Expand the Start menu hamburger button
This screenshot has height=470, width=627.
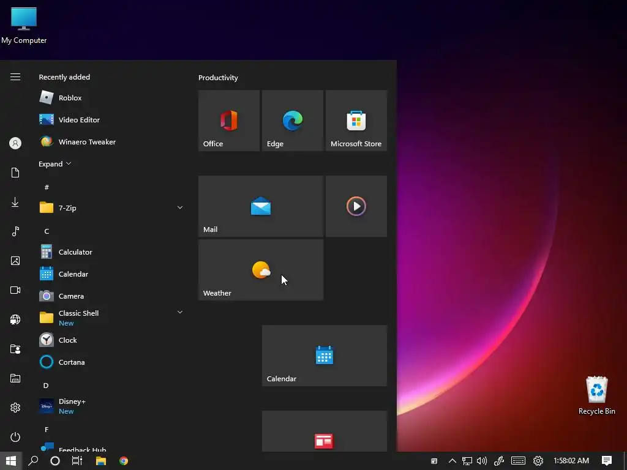pyautogui.click(x=15, y=76)
